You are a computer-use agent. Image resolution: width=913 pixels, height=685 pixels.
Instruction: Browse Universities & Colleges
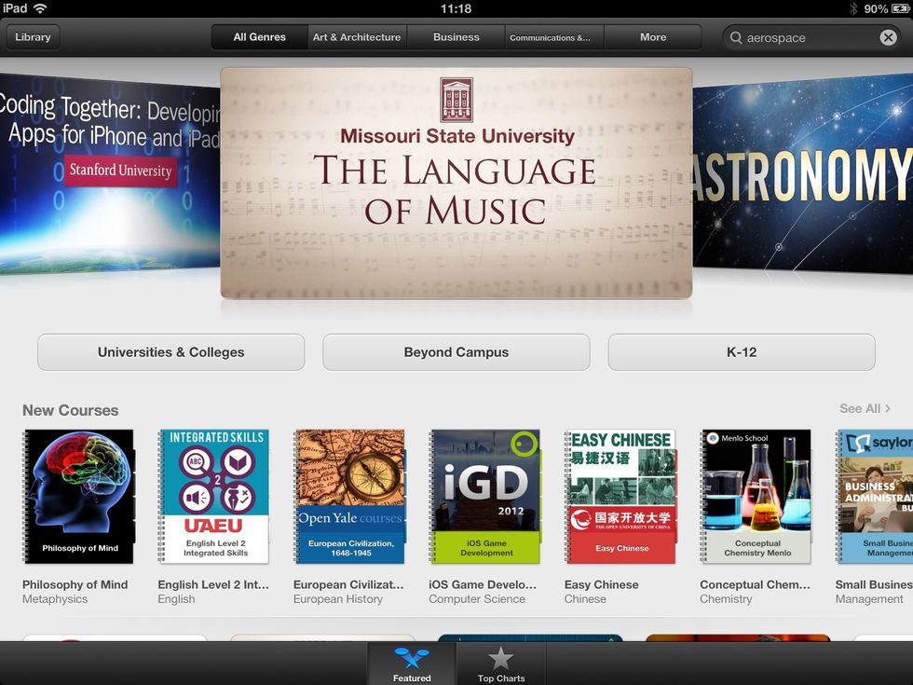coord(171,352)
